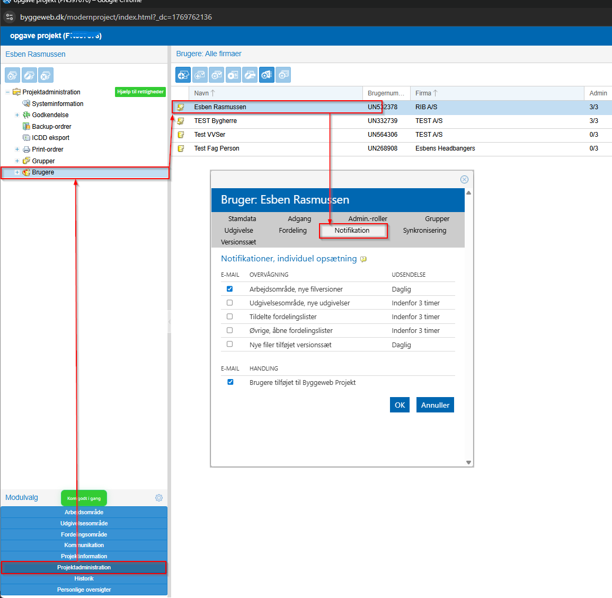612x598 pixels.
Task: Enable Udgivelsesområde, nye udgivelser checkbox
Action: (x=229, y=303)
